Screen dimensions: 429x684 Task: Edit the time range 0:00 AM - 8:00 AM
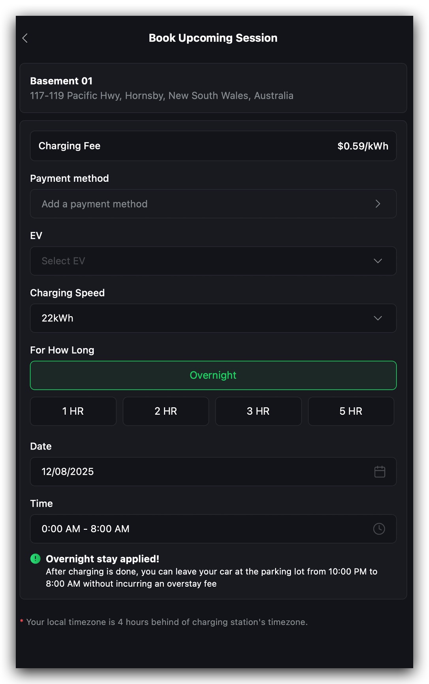[198, 529]
